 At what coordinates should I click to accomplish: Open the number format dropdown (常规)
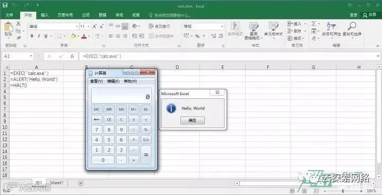coord(222,27)
